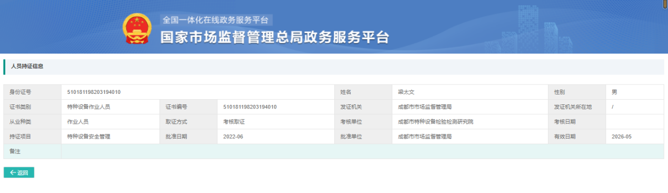
Task: Click the 姓名 label cell
Action: pos(363,92)
